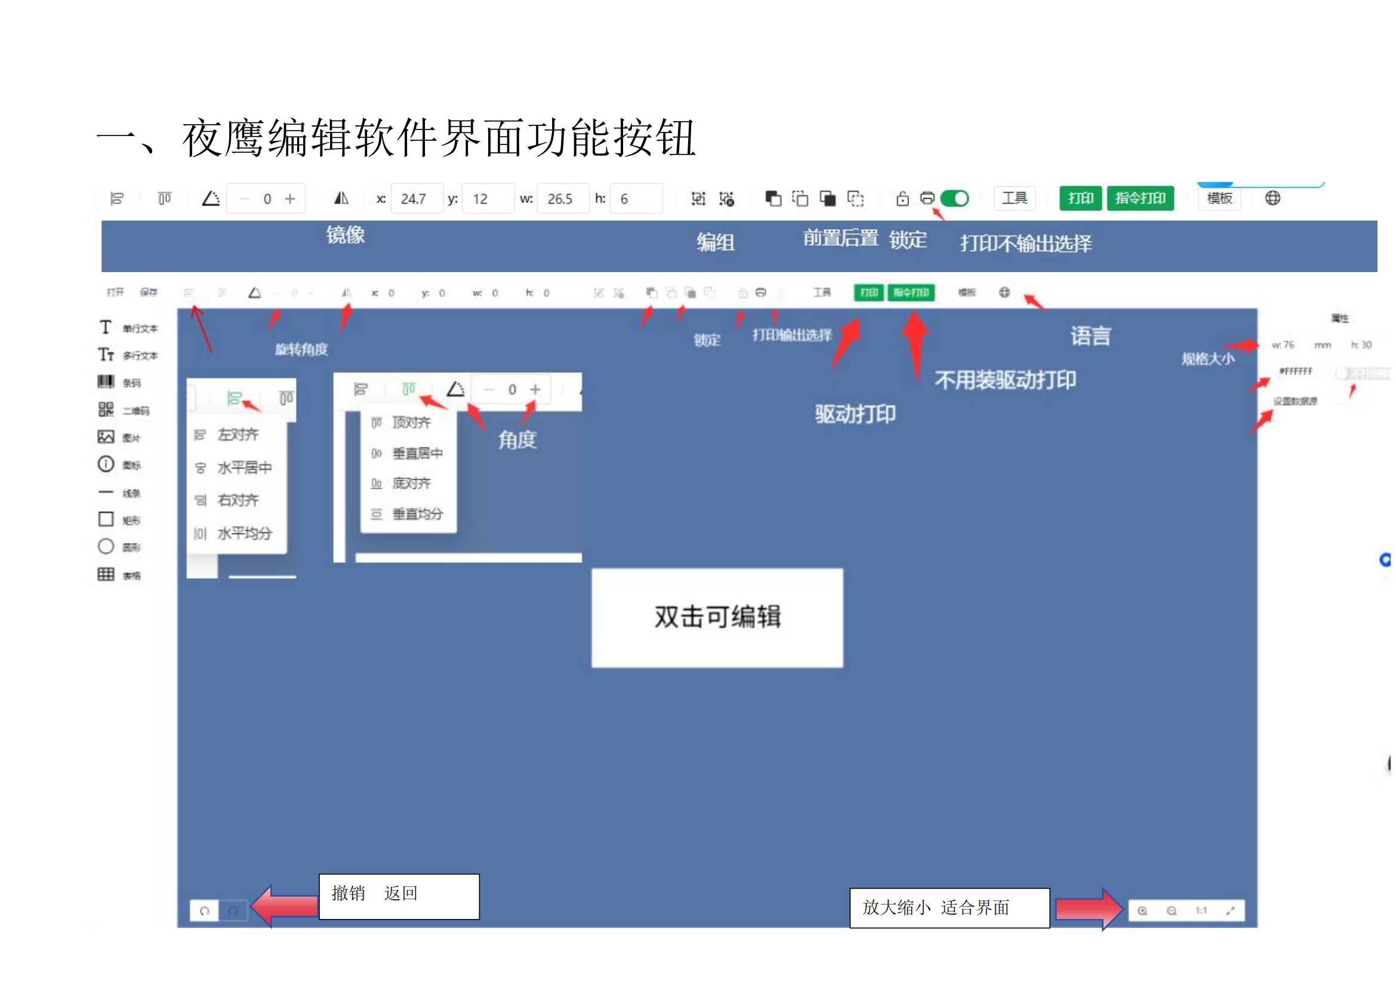
Task: Click the group elements icon
Action: click(x=698, y=199)
